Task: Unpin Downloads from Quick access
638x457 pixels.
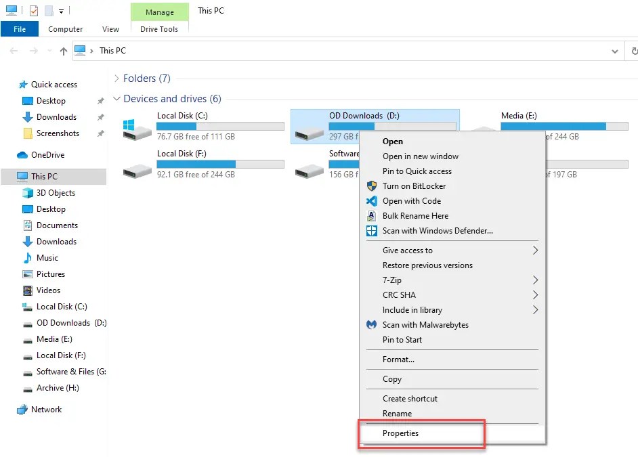Action: coord(100,117)
